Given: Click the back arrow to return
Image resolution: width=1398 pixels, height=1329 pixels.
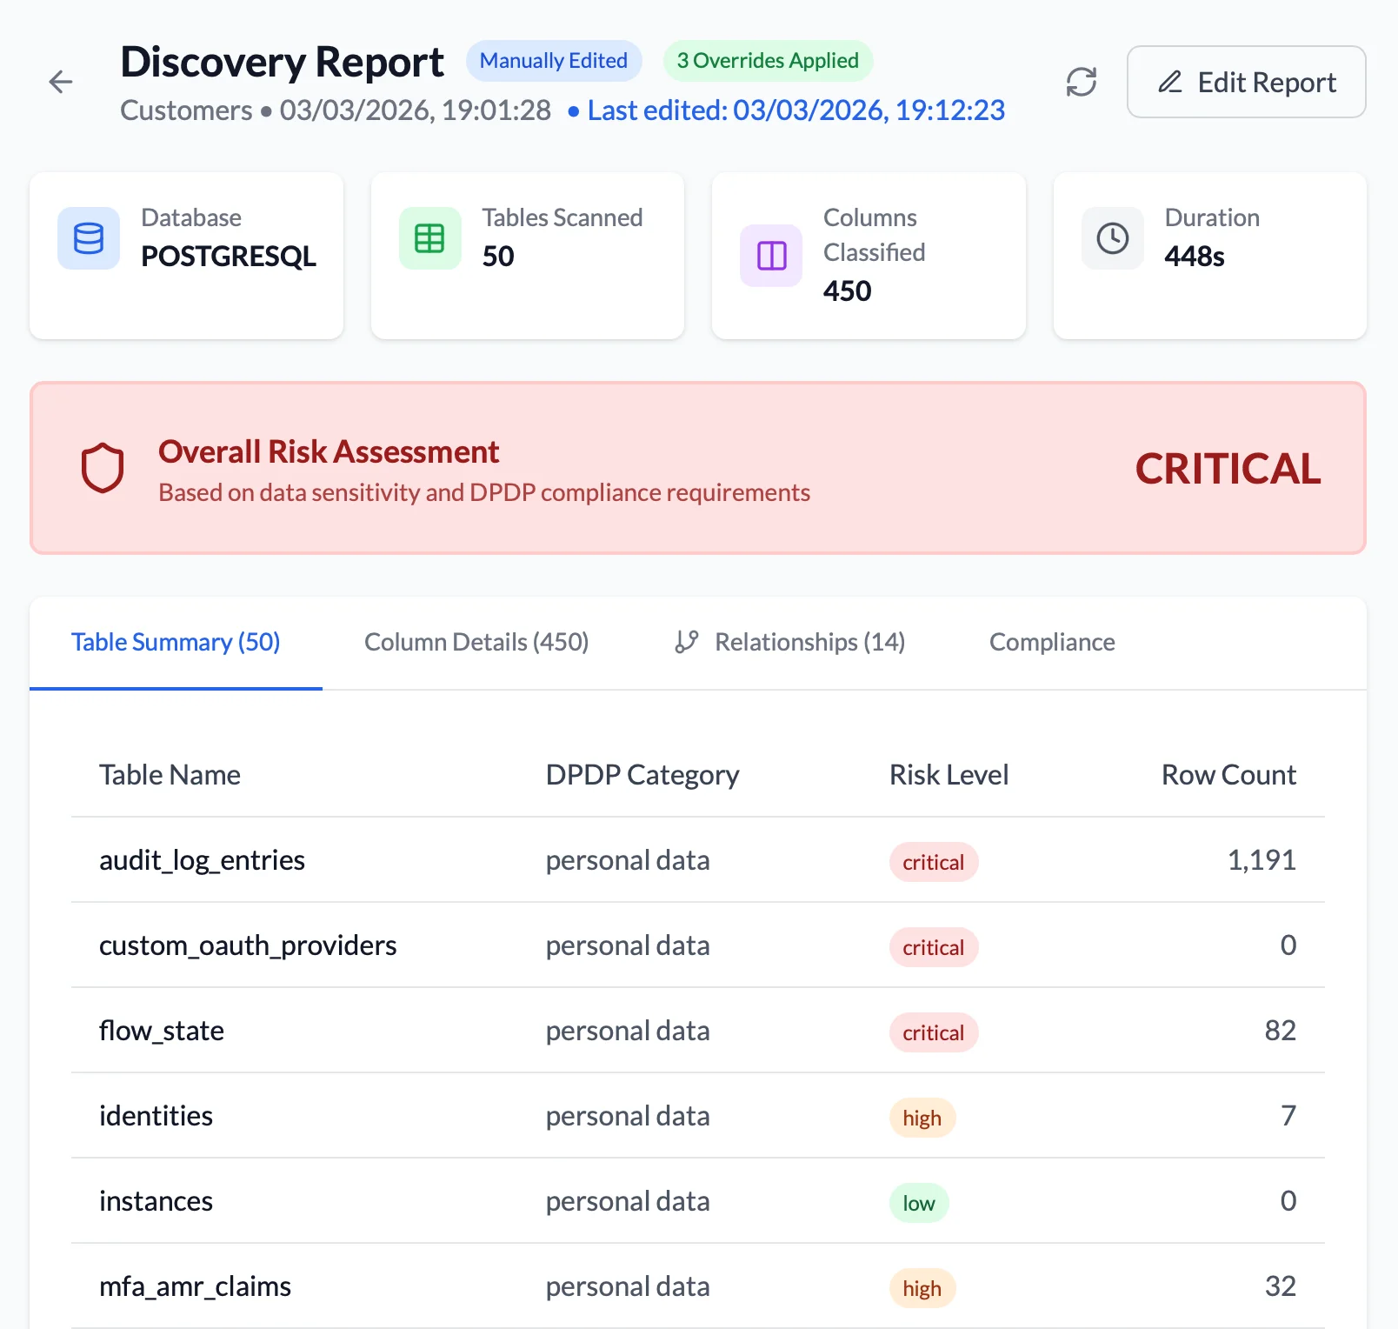Looking at the screenshot, I should 61,82.
